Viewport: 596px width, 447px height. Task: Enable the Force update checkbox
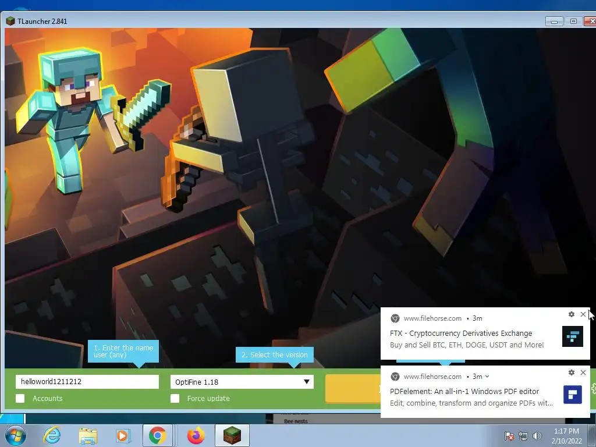[x=175, y=398]
